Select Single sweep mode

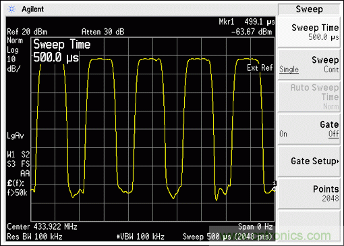point(289,69)
